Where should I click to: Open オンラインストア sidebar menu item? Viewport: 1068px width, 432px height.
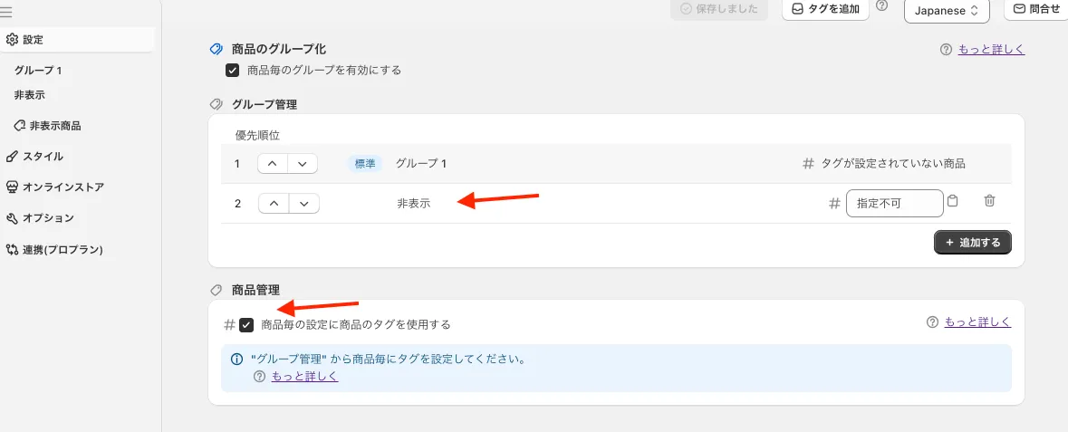coord(63,187)
